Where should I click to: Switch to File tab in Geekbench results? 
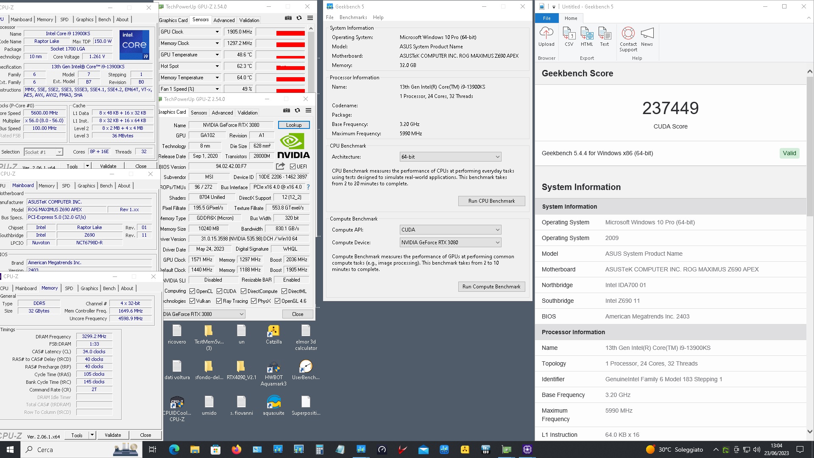click(547, 18)
